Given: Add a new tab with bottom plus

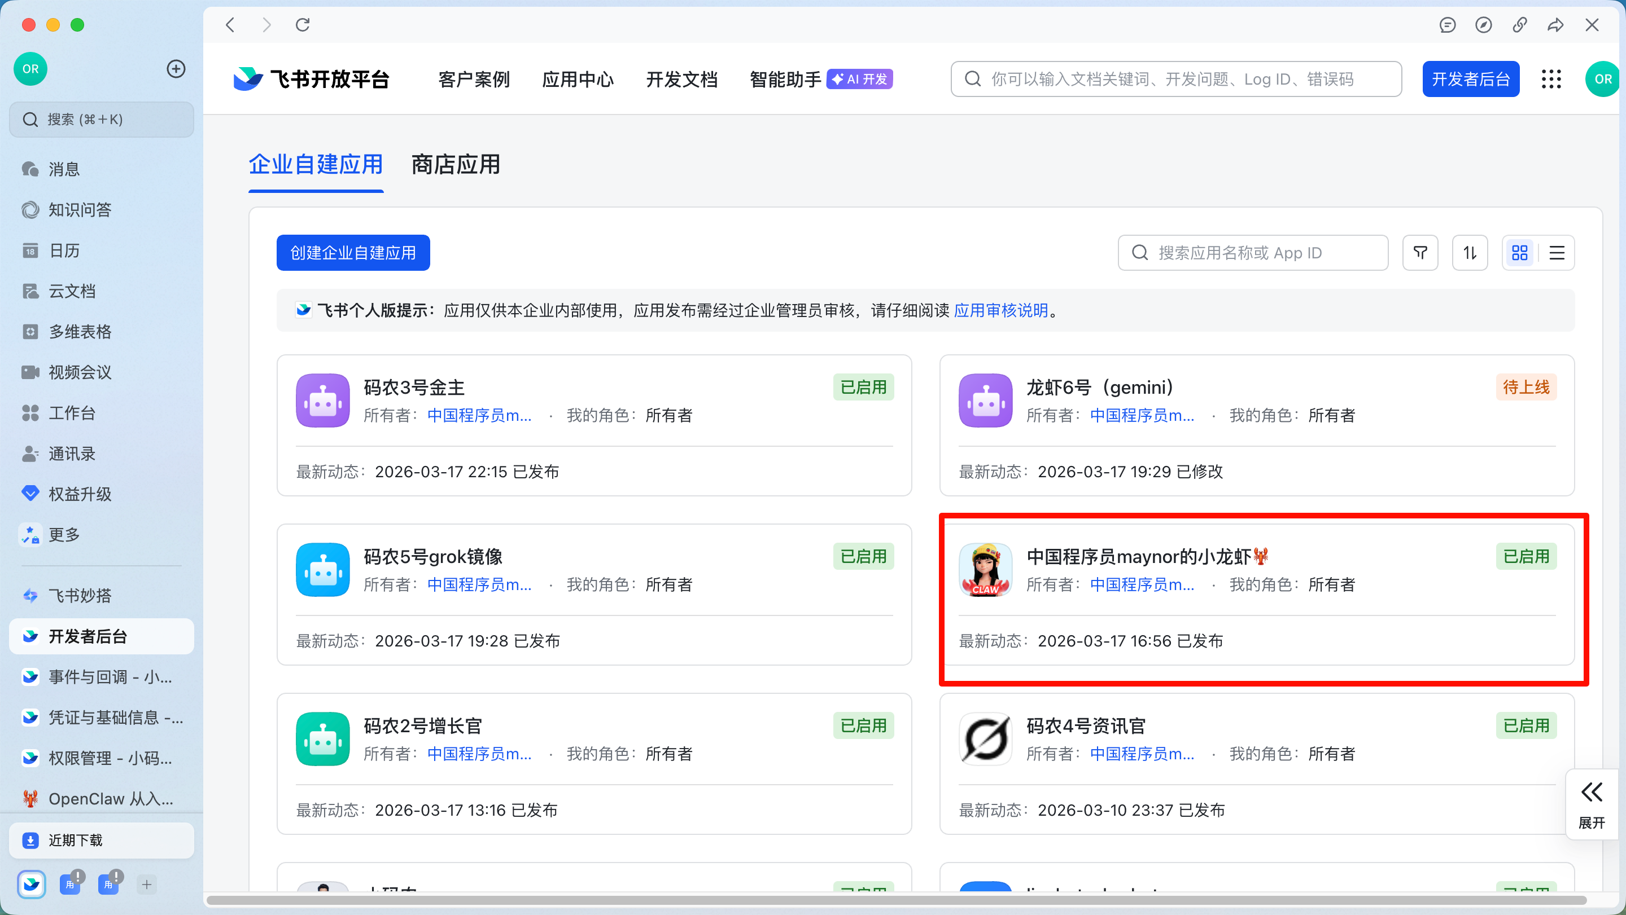Looking at the screenshot, I should 146,884.
